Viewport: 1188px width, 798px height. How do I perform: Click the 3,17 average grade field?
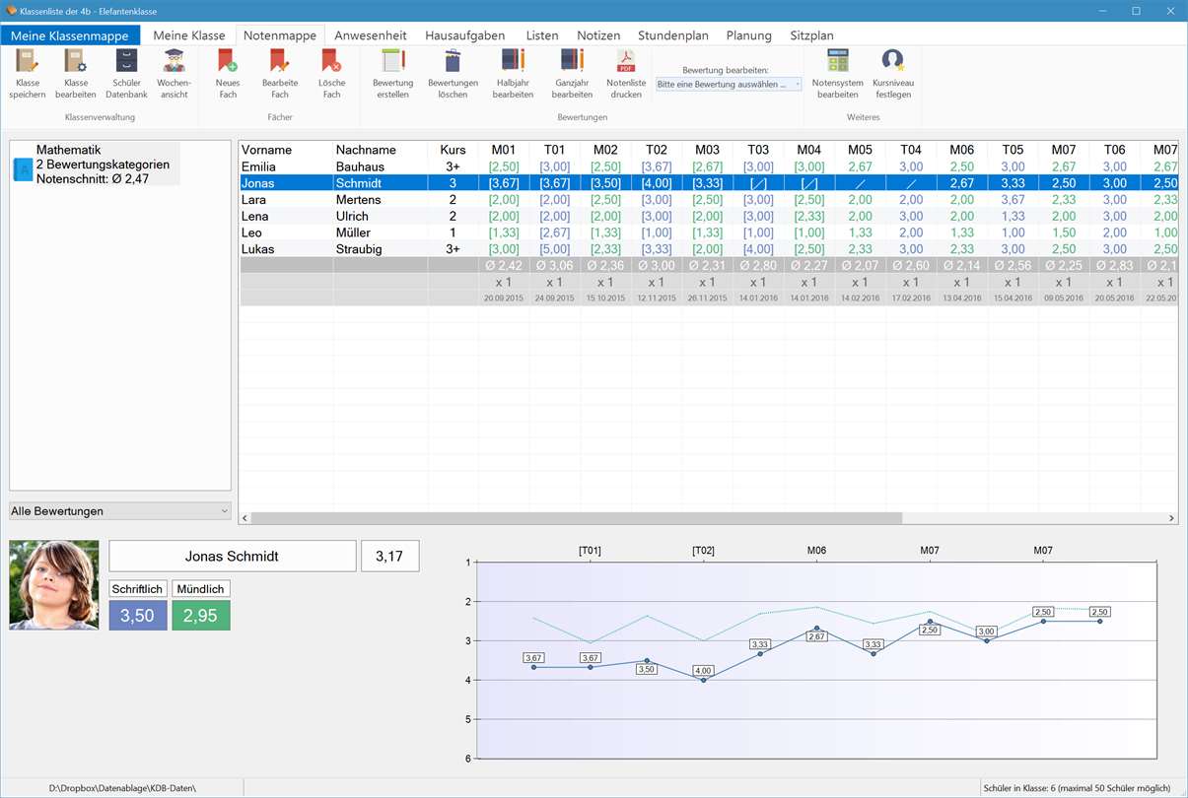point(390,556)
